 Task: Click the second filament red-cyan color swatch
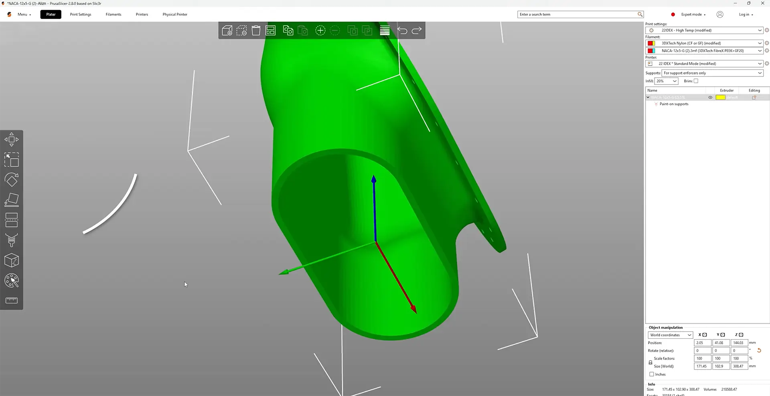click(651, 51)
